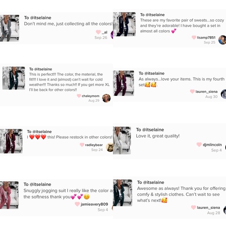Open the navy sweatsuit thumbnail by lisamp7851 review
Viewport: 226px width, 226px height.
pos(124,24)
